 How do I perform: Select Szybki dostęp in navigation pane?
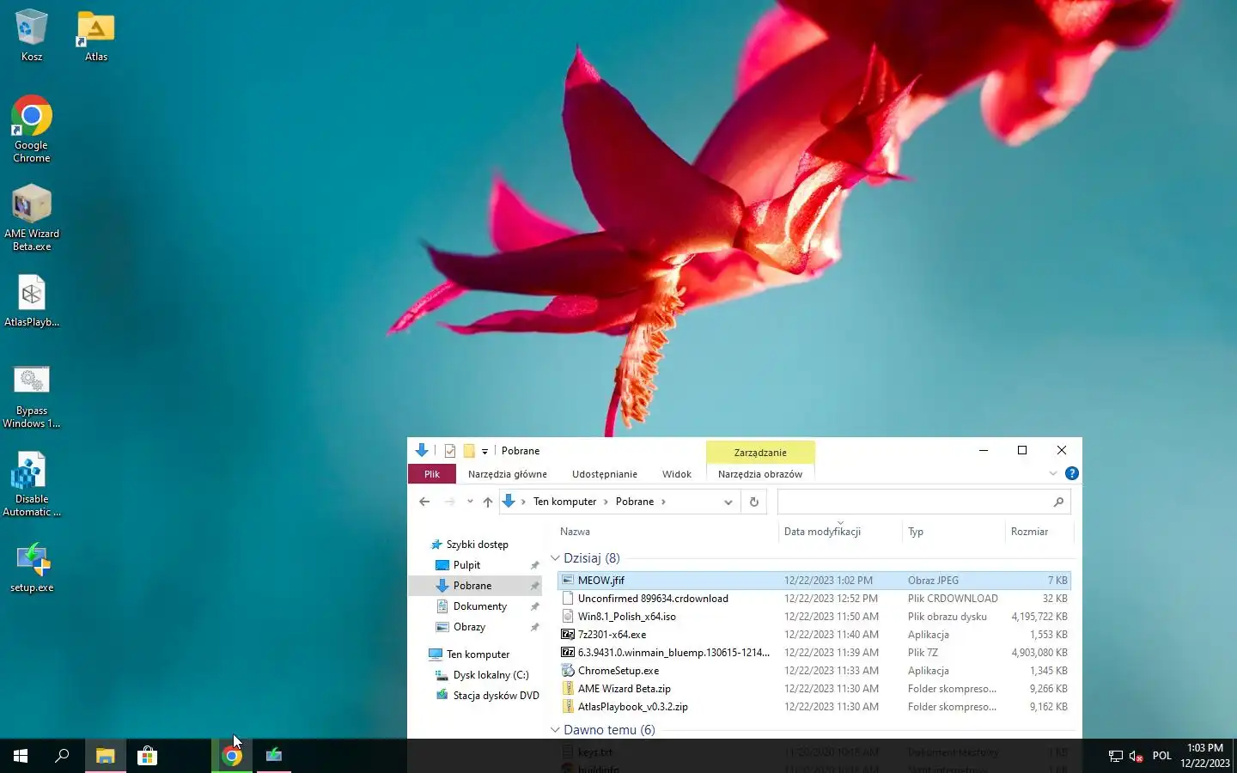pos(477,545)
